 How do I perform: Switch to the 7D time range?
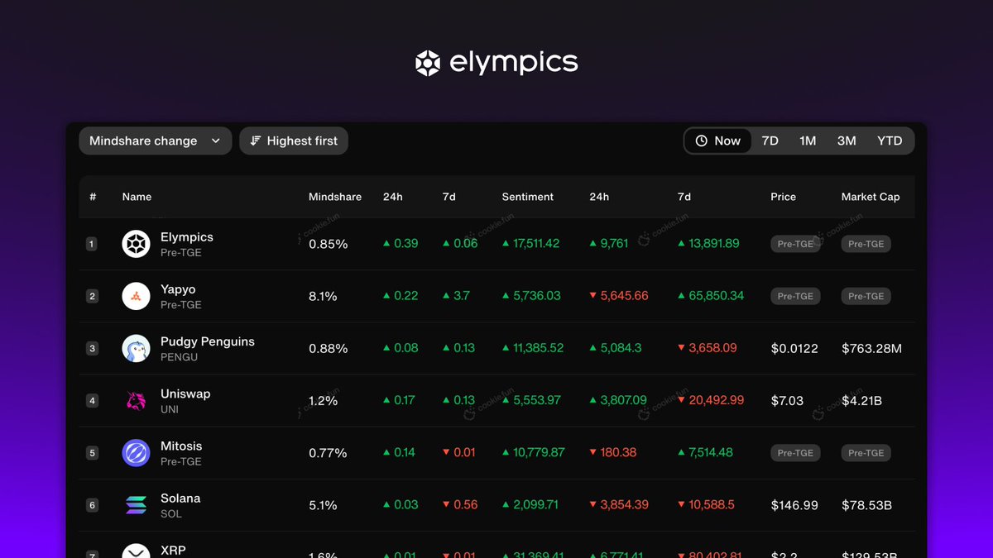(x=770, y=141)
